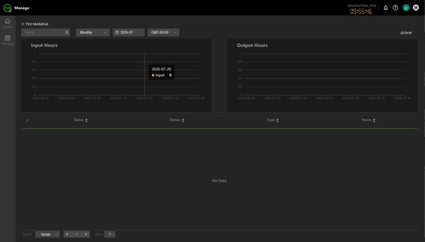Select Manage in the sidebar

pos(7,40)
